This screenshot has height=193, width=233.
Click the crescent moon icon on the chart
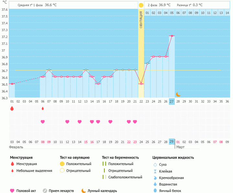(178, 94)
